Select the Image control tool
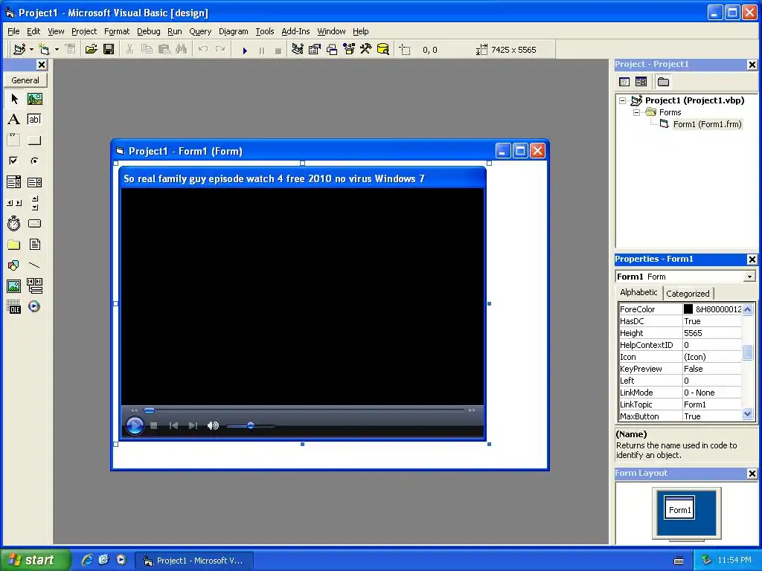This screenshot has width=762, height=571. tap(14, 286)
